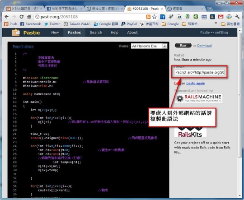Viewport: 244px width, 200px height.
Task: Open the Pastes menu item
Action: [x=74, y=33]
